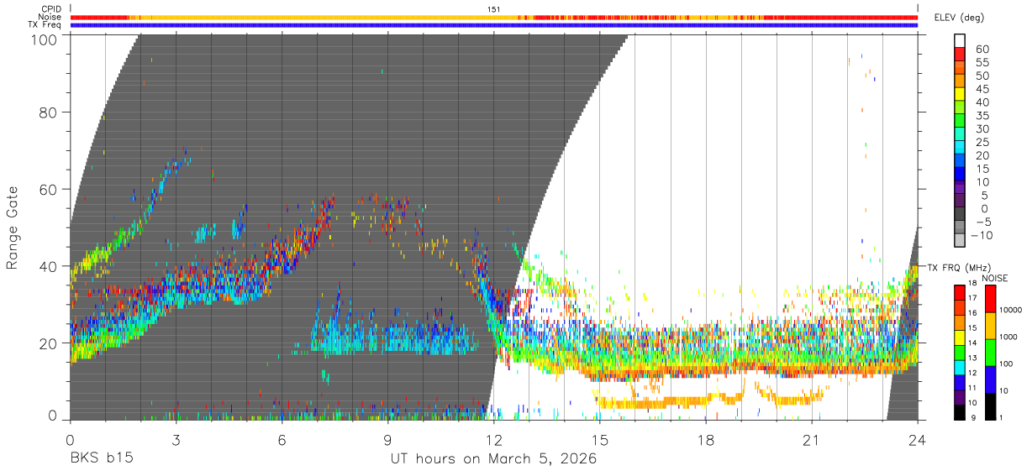
Task: Click the 'CPID' label at the top left
Action: click(51, 9)
